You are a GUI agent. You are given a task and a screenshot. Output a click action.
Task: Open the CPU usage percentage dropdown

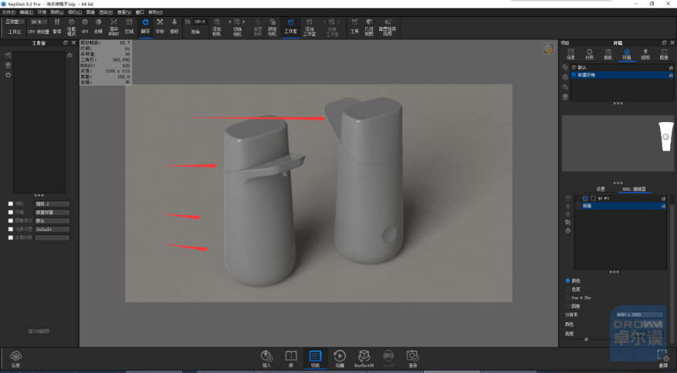pyautogui.click(x=39, y=21)
